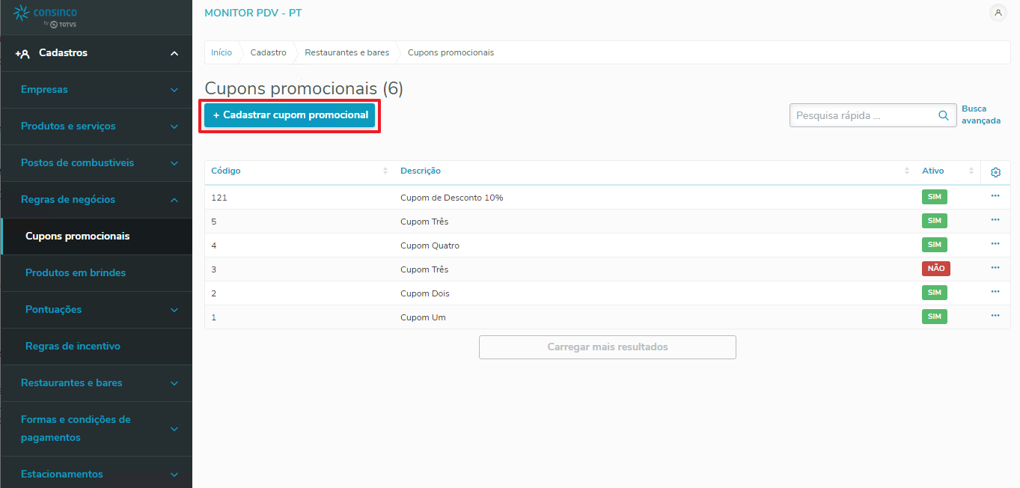Image resolution: width=1020 pixels, height=488 pixels.
Task: Expand Restaurantes e bares sidebar chevron
Action: (x=174, y=383)
